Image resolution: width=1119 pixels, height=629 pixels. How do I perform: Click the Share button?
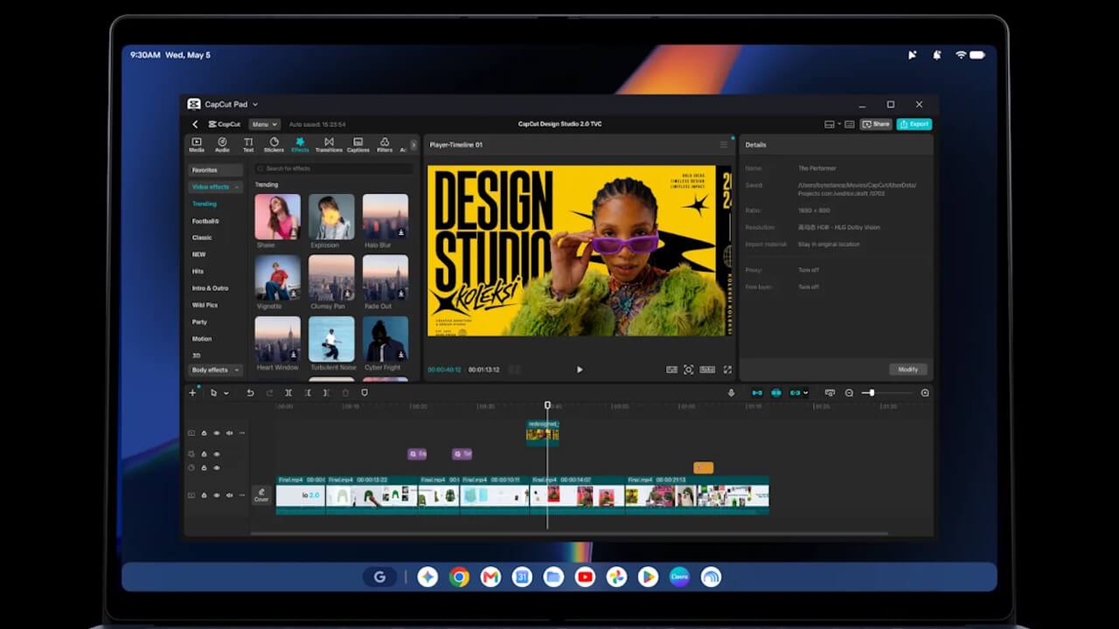[876, 124]
